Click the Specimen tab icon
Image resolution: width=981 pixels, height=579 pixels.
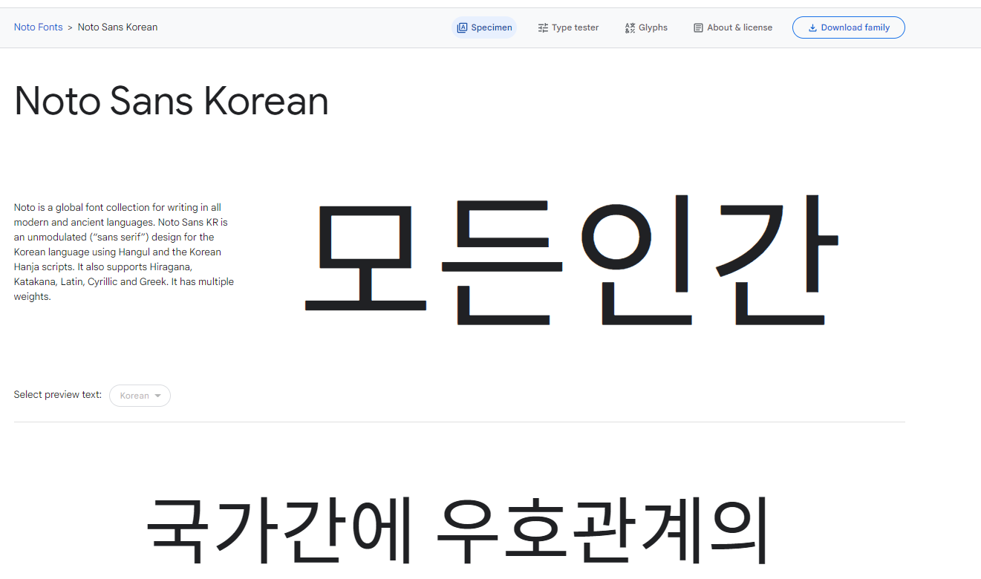click(x=462, y=27)
